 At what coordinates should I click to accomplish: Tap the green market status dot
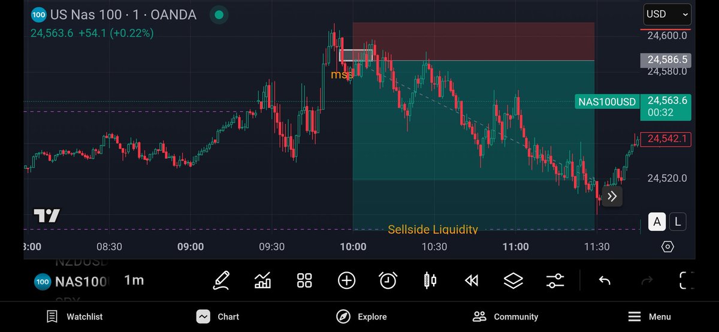(x=219, y=15)
